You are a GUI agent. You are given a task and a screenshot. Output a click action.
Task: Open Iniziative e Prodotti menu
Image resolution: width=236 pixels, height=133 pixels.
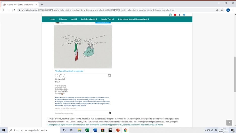(89, 19)
